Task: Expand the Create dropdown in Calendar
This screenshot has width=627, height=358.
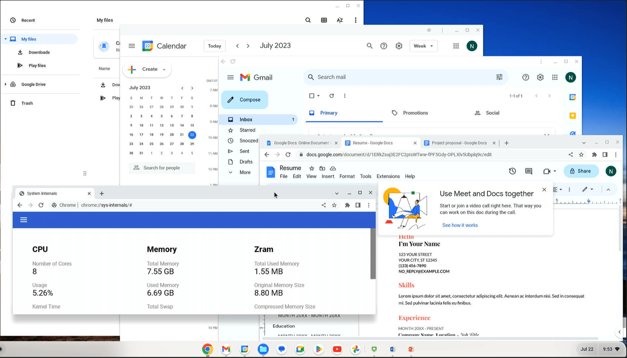Action: point(164,70)
